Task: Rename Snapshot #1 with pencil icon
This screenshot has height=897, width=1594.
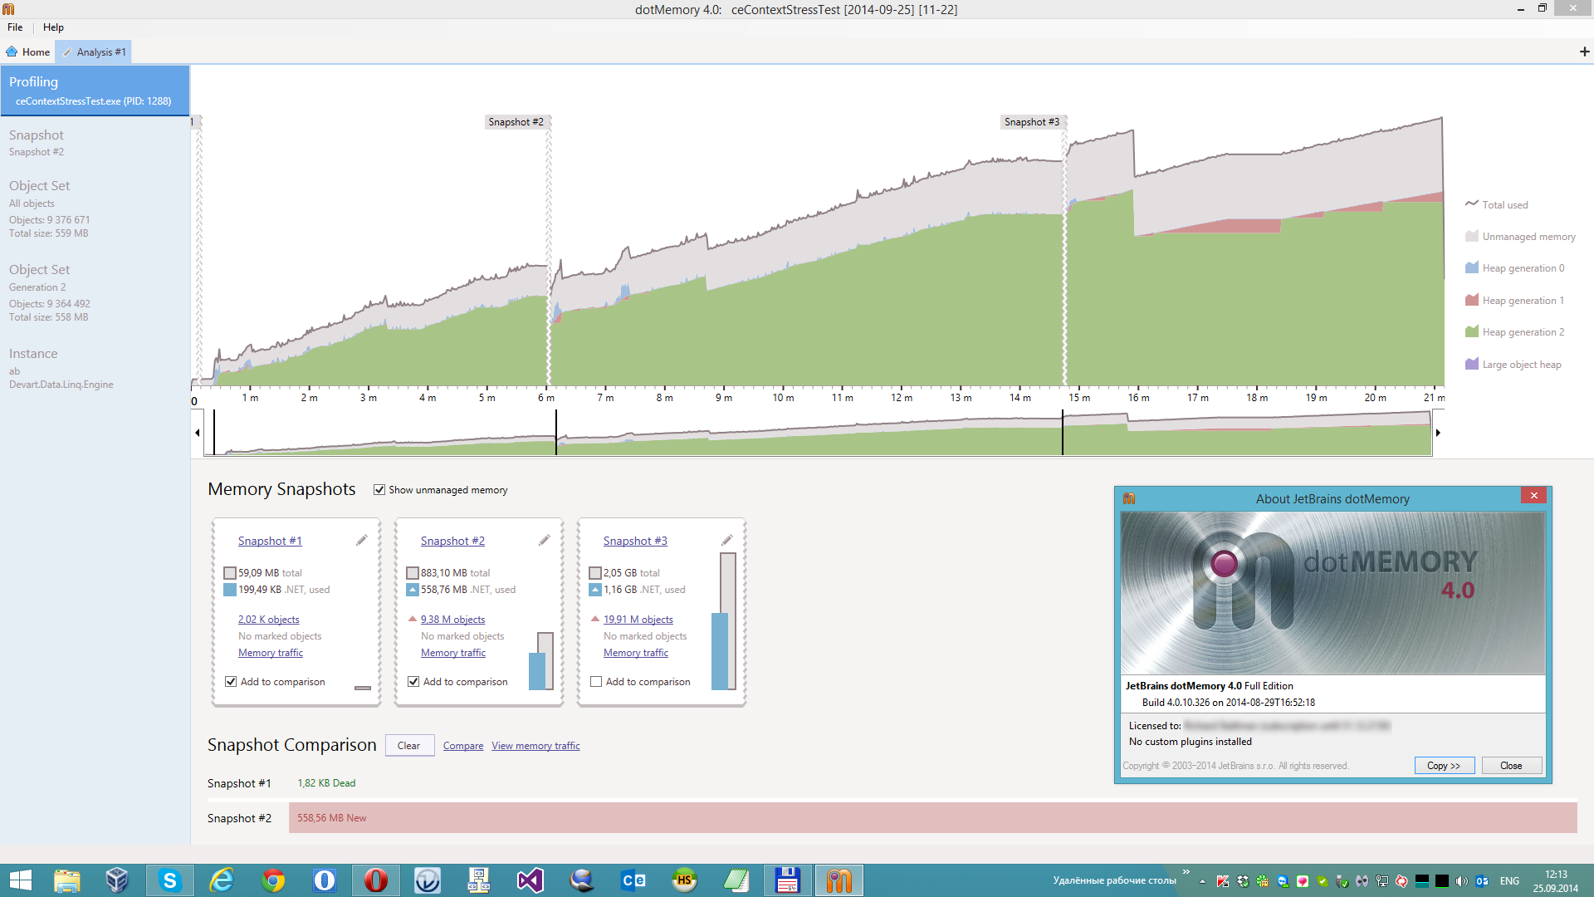Action: tap(362, 541)
